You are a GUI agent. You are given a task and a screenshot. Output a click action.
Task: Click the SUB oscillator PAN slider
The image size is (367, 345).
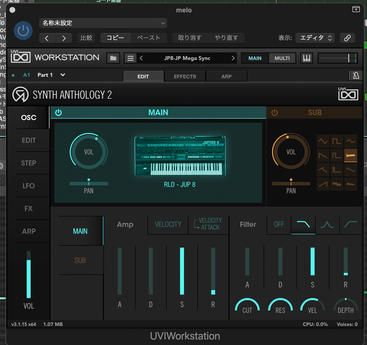(x=291, y=183)
